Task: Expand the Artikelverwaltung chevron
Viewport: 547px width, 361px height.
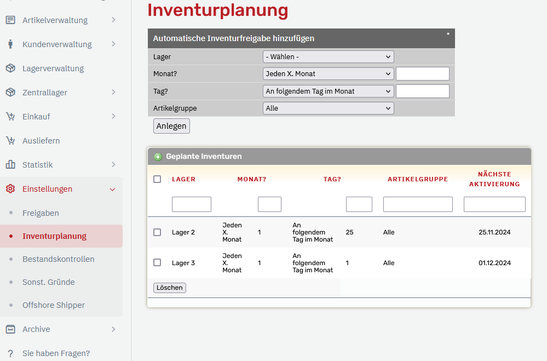Action: (x=113, y=20)
